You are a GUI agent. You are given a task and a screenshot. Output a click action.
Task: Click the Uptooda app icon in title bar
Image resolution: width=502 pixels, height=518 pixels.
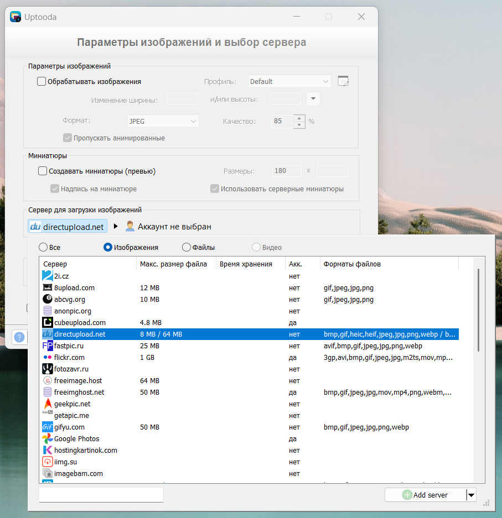pyautogui.click(x=15, y=17)
